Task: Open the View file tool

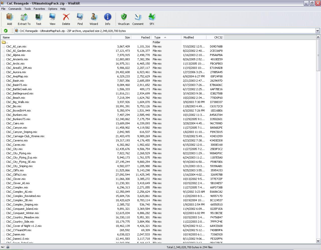Action: point(52,19)
